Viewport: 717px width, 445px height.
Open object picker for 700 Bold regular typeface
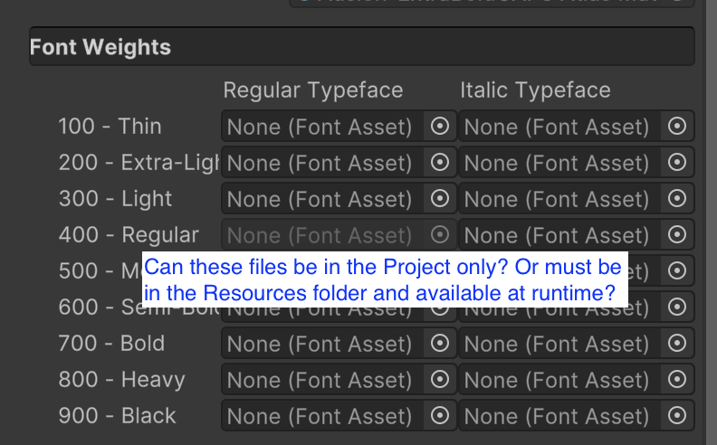[440, 344]
